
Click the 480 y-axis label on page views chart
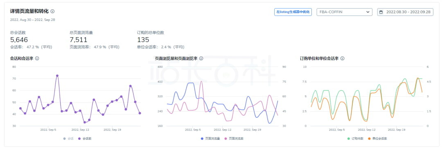pos(160,67)
